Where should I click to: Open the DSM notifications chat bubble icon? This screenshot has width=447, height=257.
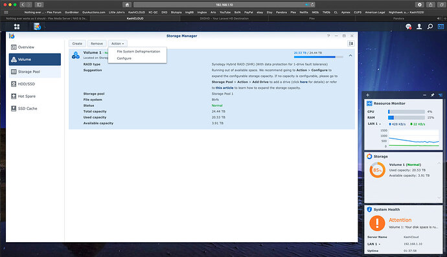(x=408, y=27)
